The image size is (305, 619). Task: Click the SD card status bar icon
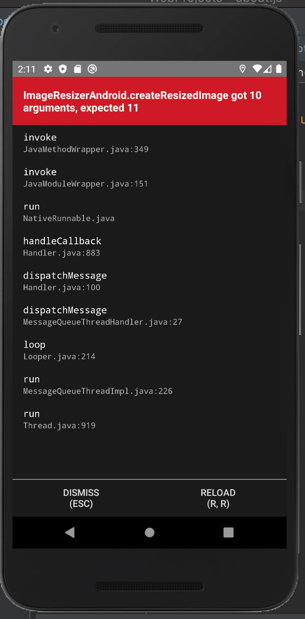(78, 69)
